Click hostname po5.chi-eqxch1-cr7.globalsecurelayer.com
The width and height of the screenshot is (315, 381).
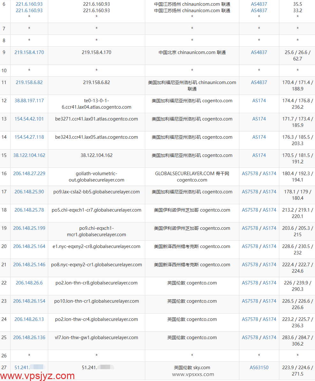(x=97, y=210)
